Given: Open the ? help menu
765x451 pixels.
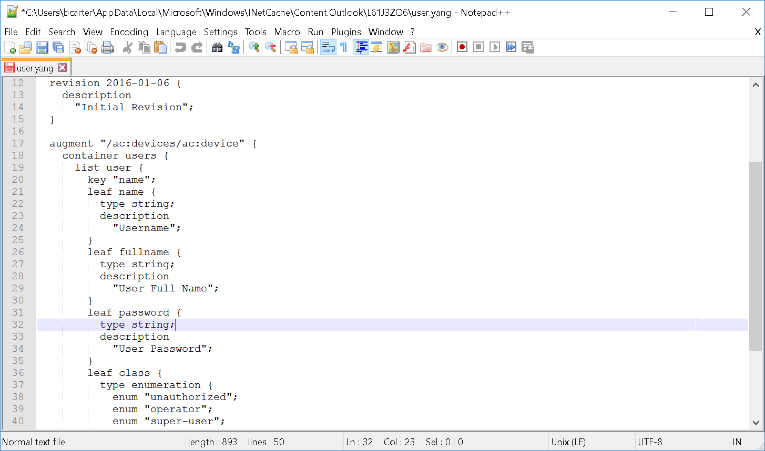Looking at the screenshot, I should click(x=413, y=32).
